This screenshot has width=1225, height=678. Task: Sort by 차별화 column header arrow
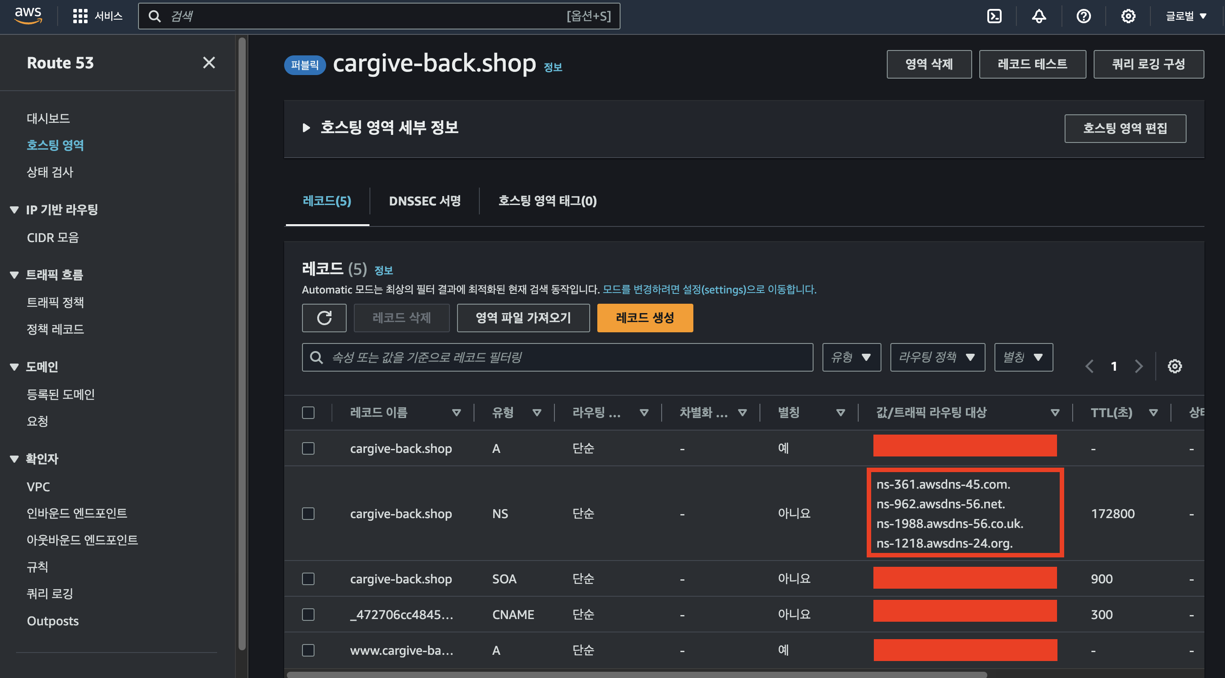743,412
